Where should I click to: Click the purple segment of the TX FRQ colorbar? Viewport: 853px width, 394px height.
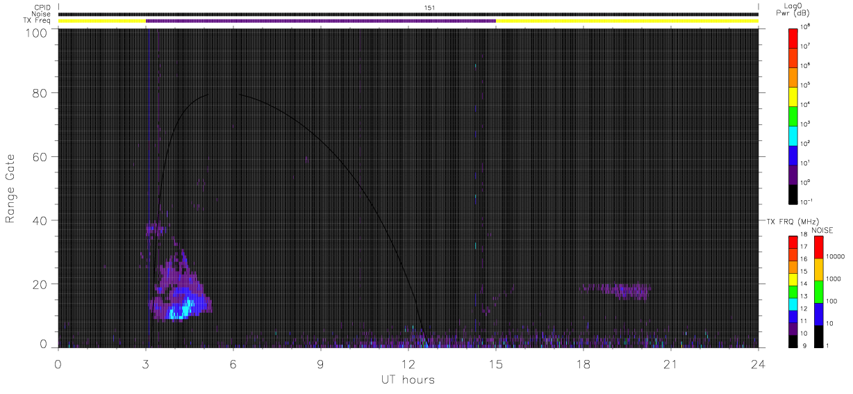click(x=794, y=328)
